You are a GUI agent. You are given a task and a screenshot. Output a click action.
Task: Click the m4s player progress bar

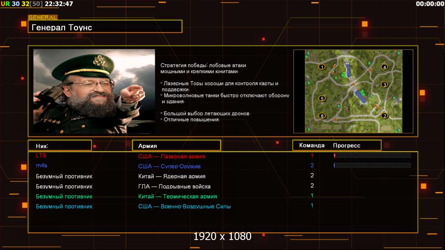(x=372, y=165)
